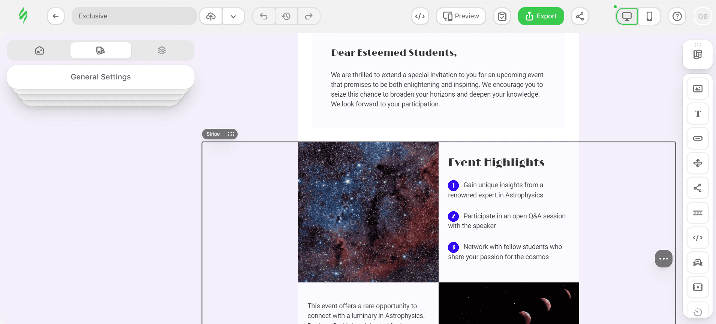Open the layers tab in left panel

coord(162,51)
